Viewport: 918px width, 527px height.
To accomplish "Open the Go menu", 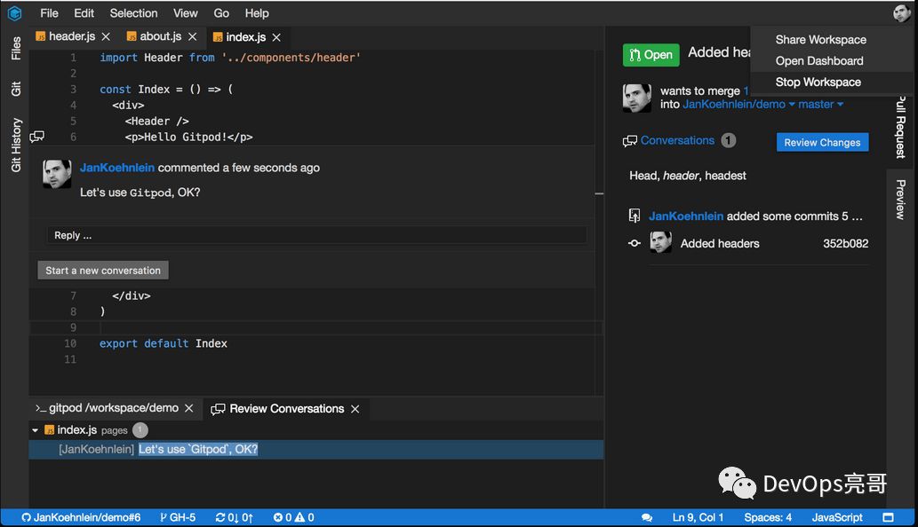I will [221, 12].
